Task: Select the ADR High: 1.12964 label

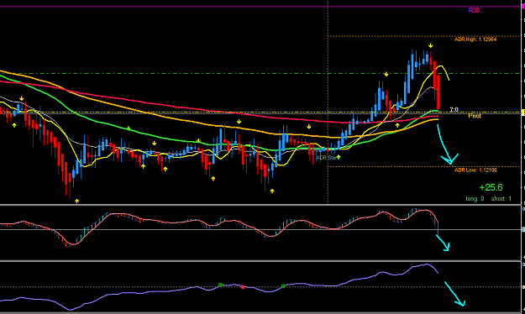Action: [x=475, y=39]
